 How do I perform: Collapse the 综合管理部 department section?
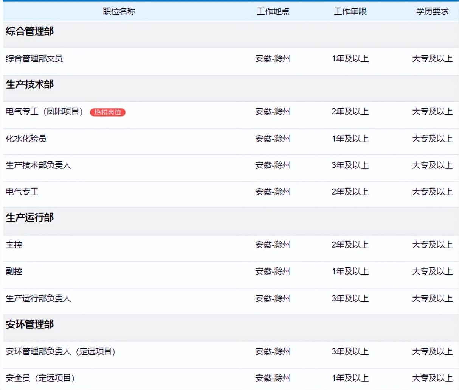29,32
